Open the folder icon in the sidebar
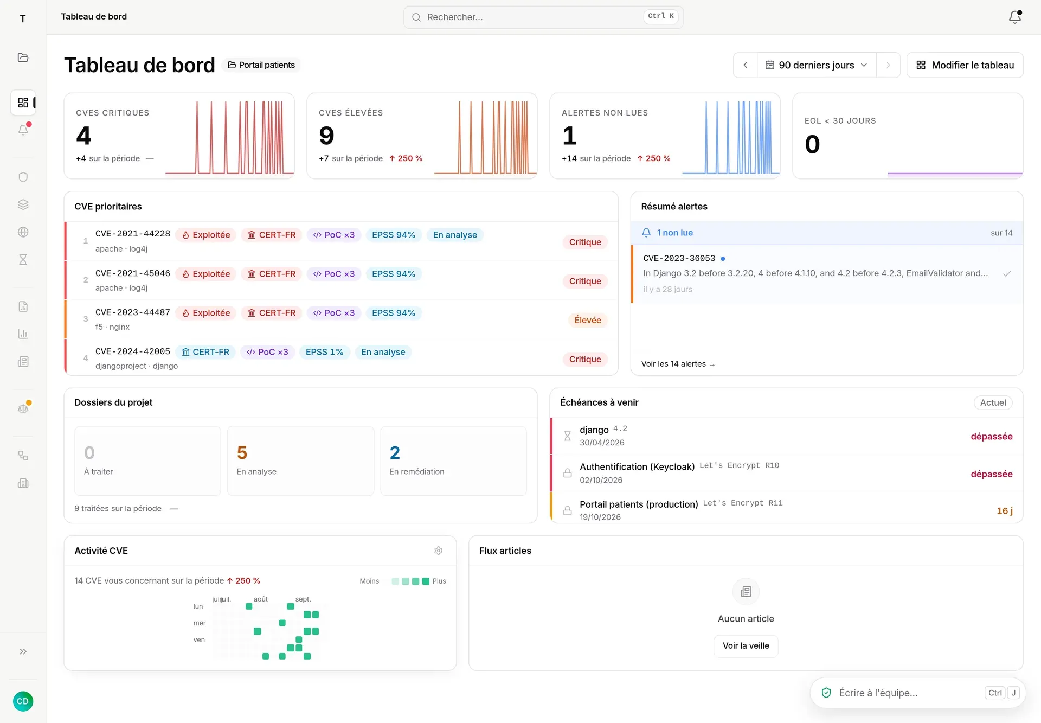 23,57
